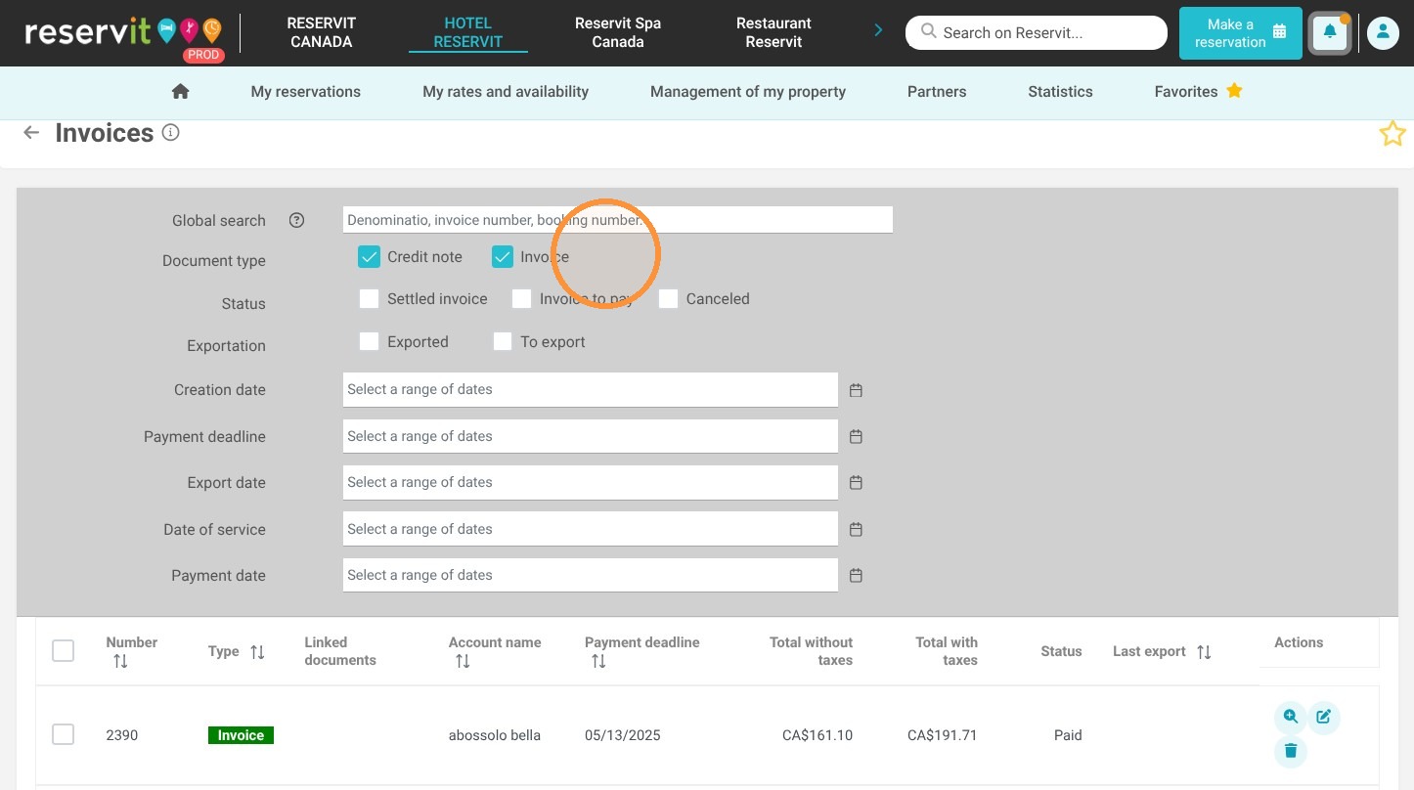This screenshot has height=790, width=1414.
Task: Open the Favorites menu
Action: [1198, 92]
